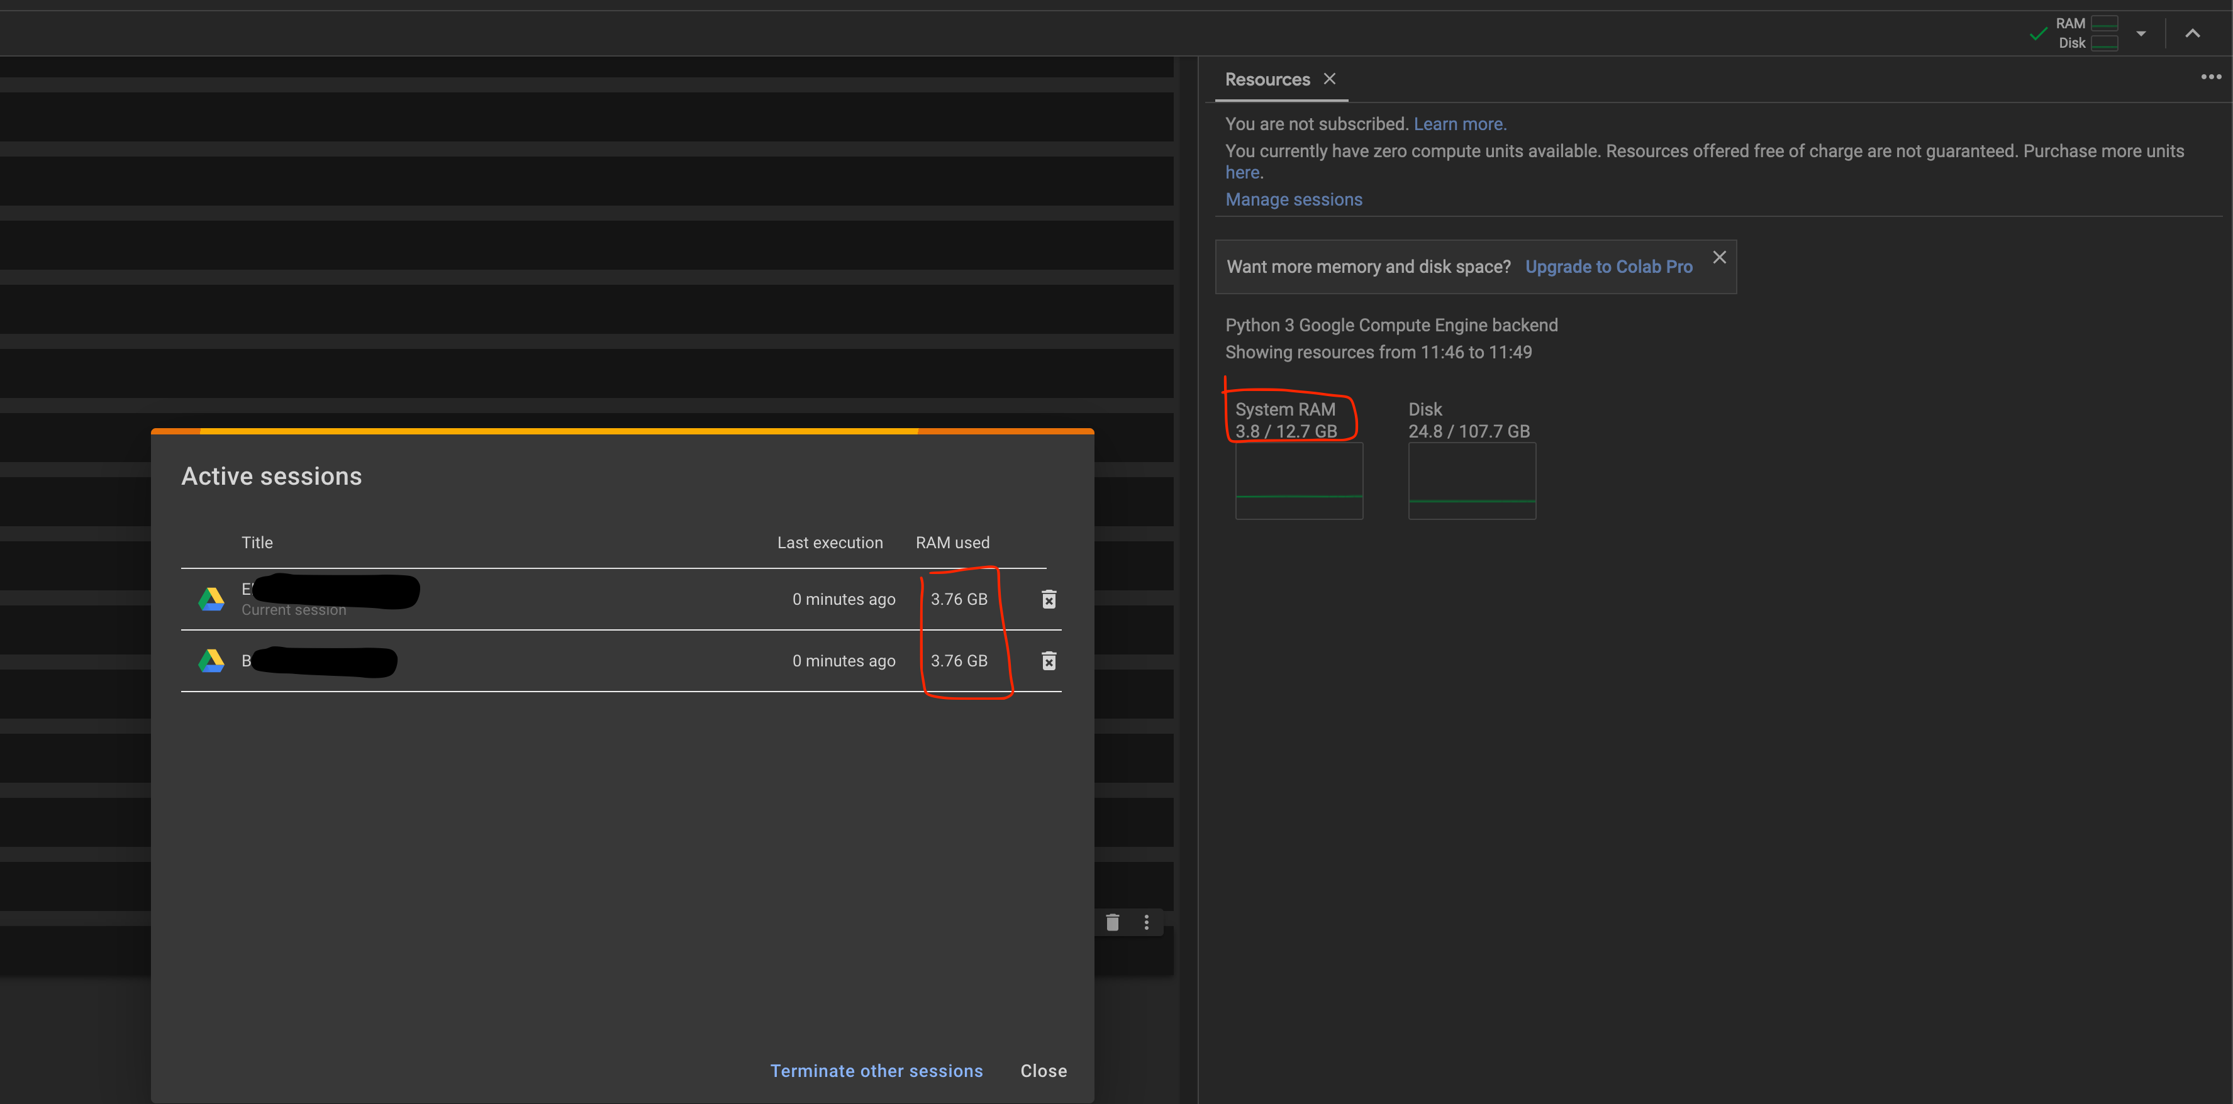The height and width of the screenshot is (1104, 2233).
Task: Click the notebook cell trash icon
Action: tap(1112, 923)
